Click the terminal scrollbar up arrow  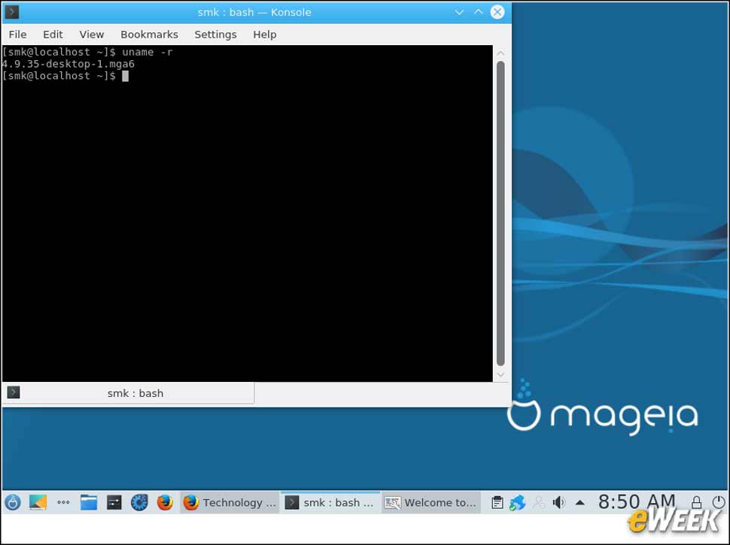coord(500,53)
